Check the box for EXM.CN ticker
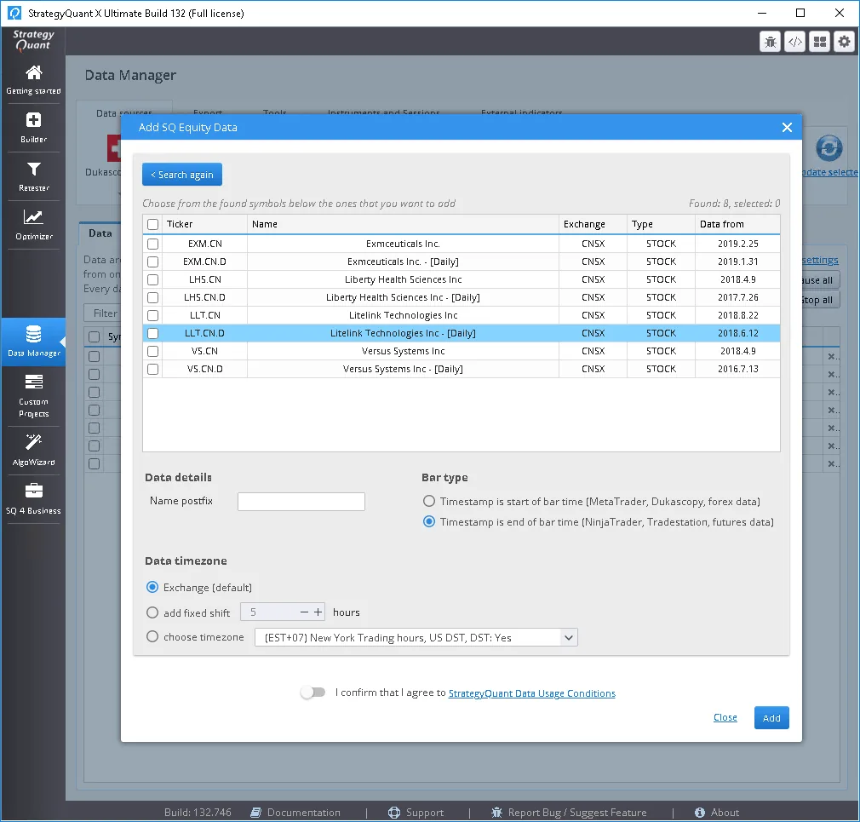The width and height of the screenshot is (860, 822). coord(153,244)
